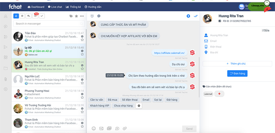Click Huong Rita Tran profile avatar in right panel
The image size is (275, 133).
(x=208, y=19)
